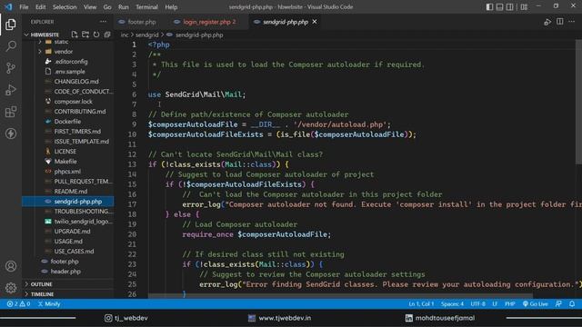Open the View menu

pos(90,7)
